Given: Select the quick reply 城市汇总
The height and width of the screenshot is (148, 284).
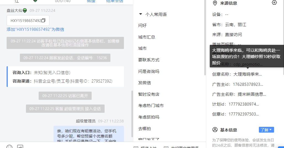Looking at the screenshot, I should point(147,37).
